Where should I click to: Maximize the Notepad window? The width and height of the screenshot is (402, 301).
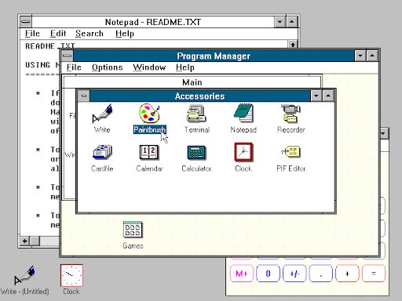click(x=292, y=22)
